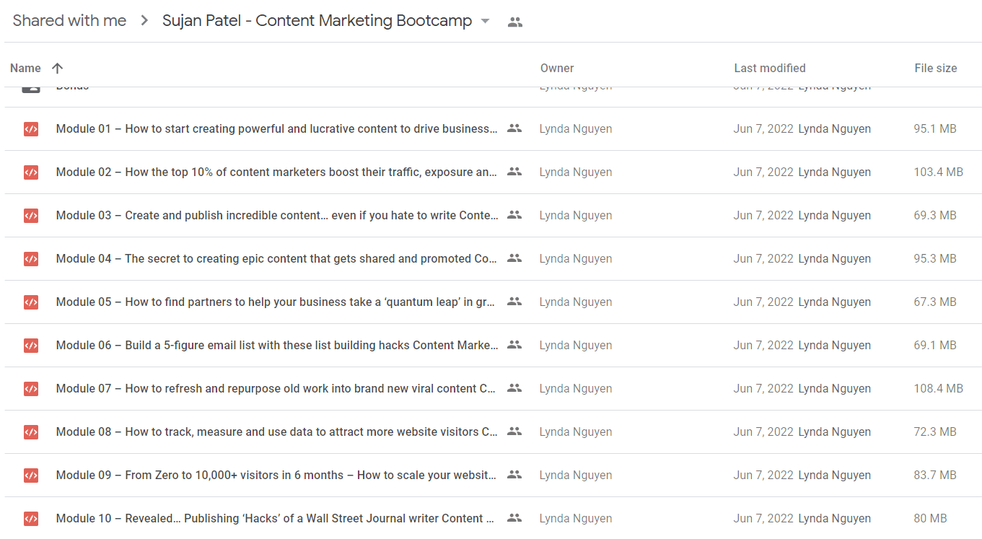Click the shared icon on Module 03 row
This screenshot has width=982, height=539.
coord(514,215)
